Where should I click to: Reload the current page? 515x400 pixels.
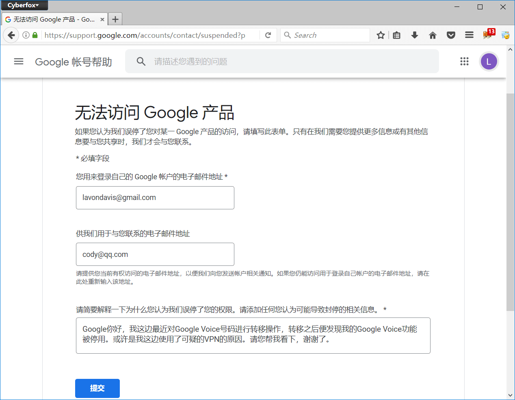coord(268,35)
